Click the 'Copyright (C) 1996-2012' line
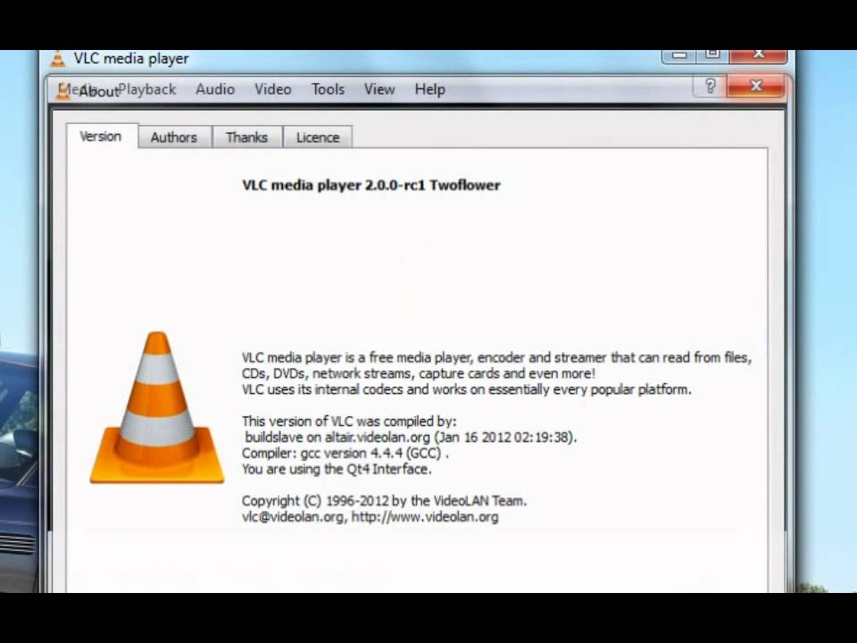 [x=384, y=501]
